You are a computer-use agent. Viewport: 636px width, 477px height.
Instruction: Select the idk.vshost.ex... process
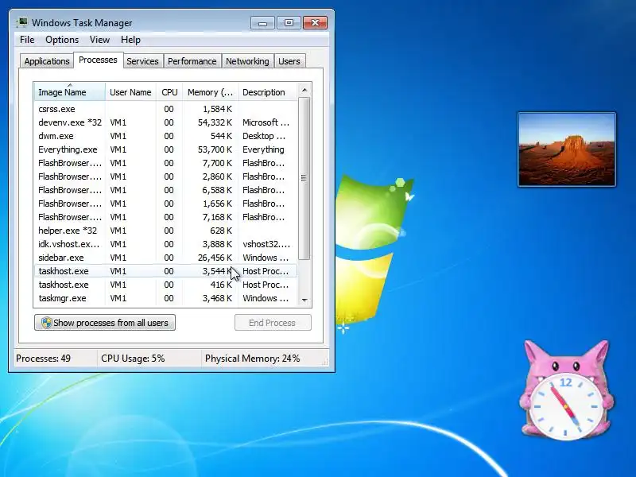click(166, 244)
